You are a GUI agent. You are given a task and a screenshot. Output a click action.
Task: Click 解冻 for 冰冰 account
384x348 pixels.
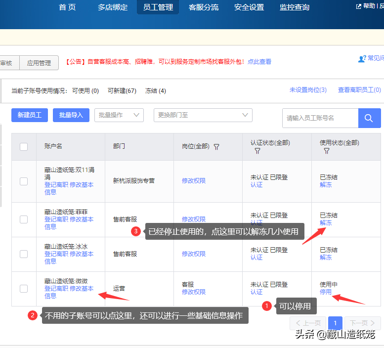[x=326, y=258]
